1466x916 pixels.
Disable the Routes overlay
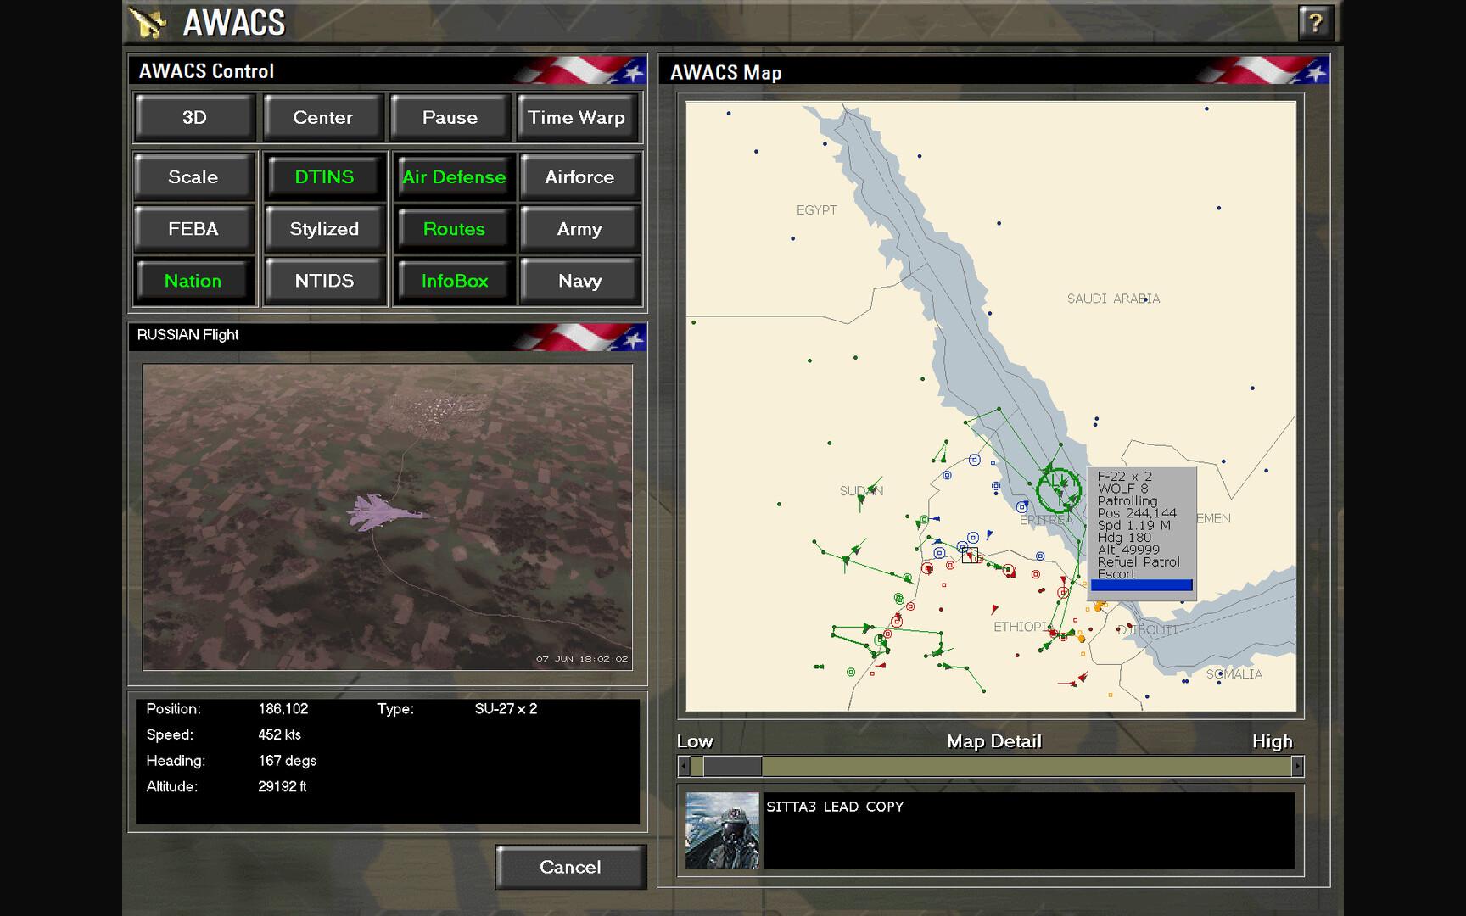pyautogui.click(x=453, y=228)
